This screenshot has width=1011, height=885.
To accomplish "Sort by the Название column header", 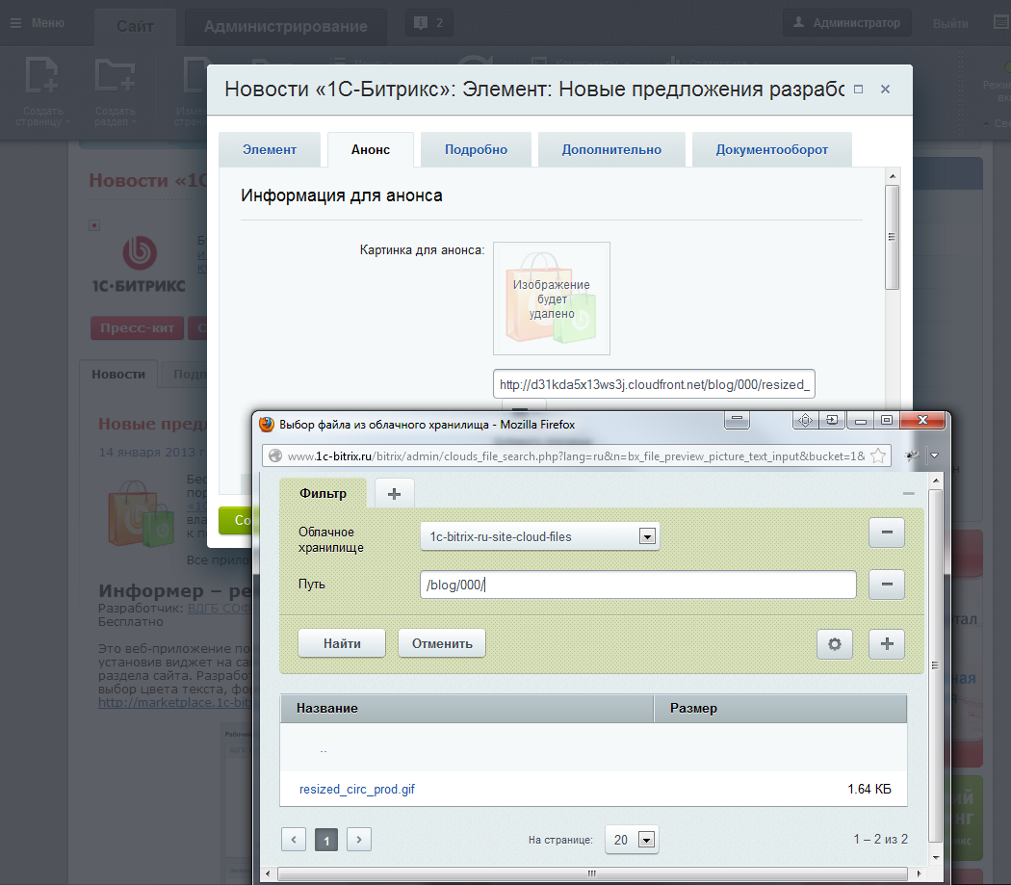I will coord(467,708).
